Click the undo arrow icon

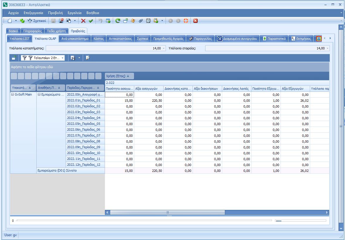tap(100, 21)
